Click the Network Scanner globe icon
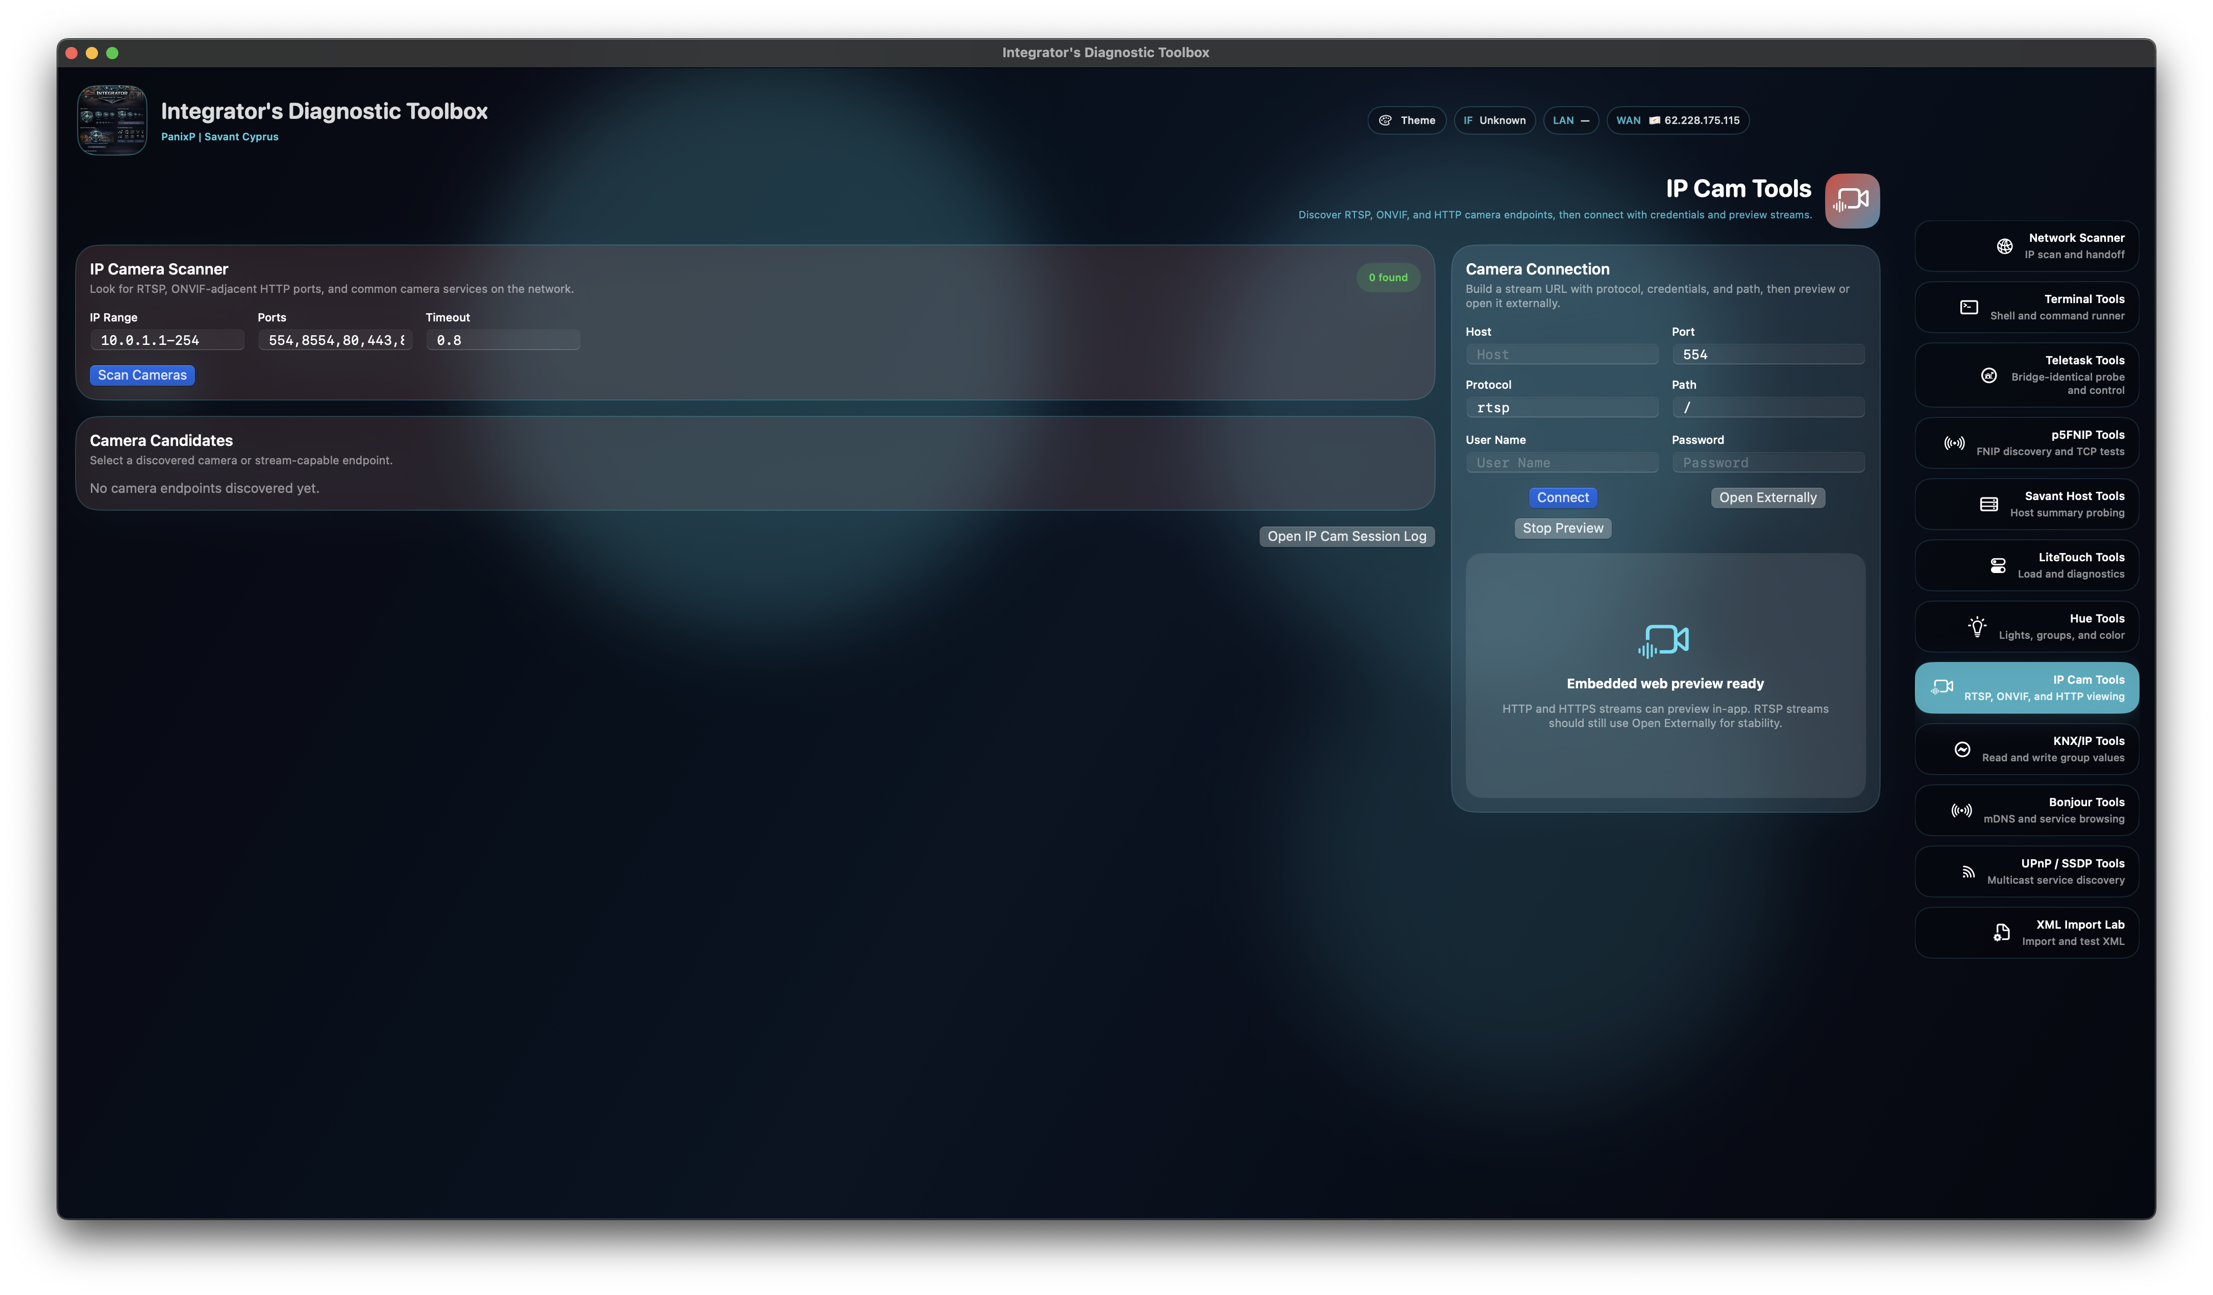Image resolution: width=2213 pixels, height=1295 pixels. tap(2004, 247)
